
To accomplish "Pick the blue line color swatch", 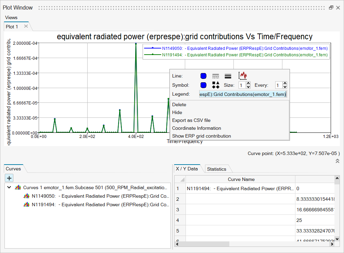I will coord(203,76).
